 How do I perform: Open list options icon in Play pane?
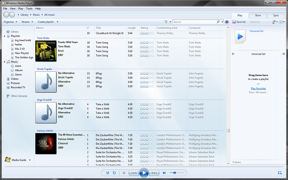click(x=275, y=22)
